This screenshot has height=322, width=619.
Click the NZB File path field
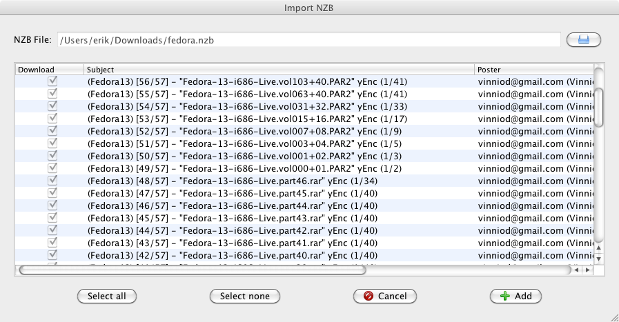(x=308, y=40)
